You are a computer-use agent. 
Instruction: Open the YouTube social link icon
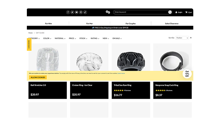(76, 12)
